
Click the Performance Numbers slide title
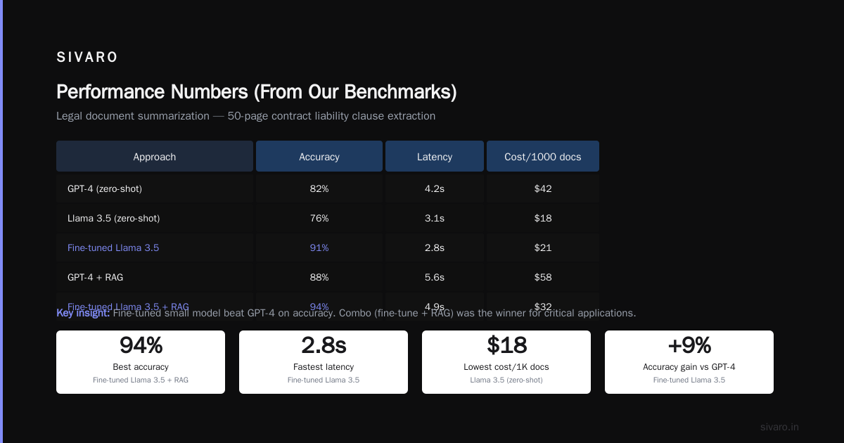(x=257, y=92)
